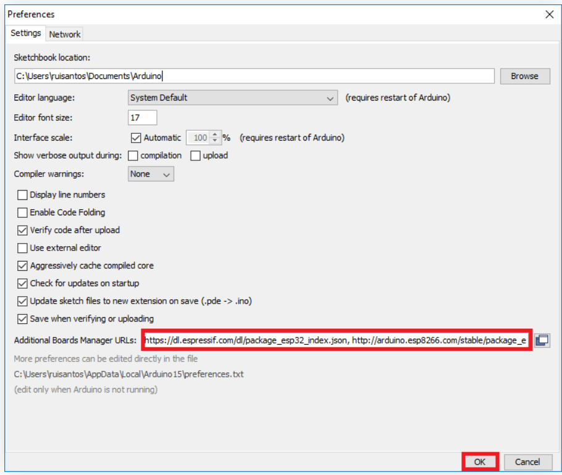This screenshot has height=475, width=562.
Task: Enable verbose output during compilation
Action: 133,155
